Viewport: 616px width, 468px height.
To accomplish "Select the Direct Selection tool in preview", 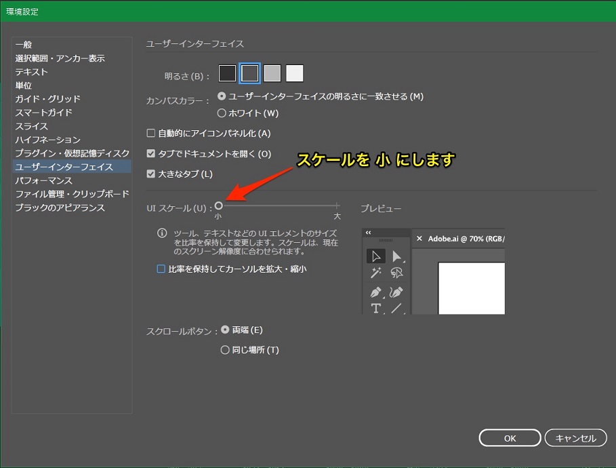I will pos(396,256).
